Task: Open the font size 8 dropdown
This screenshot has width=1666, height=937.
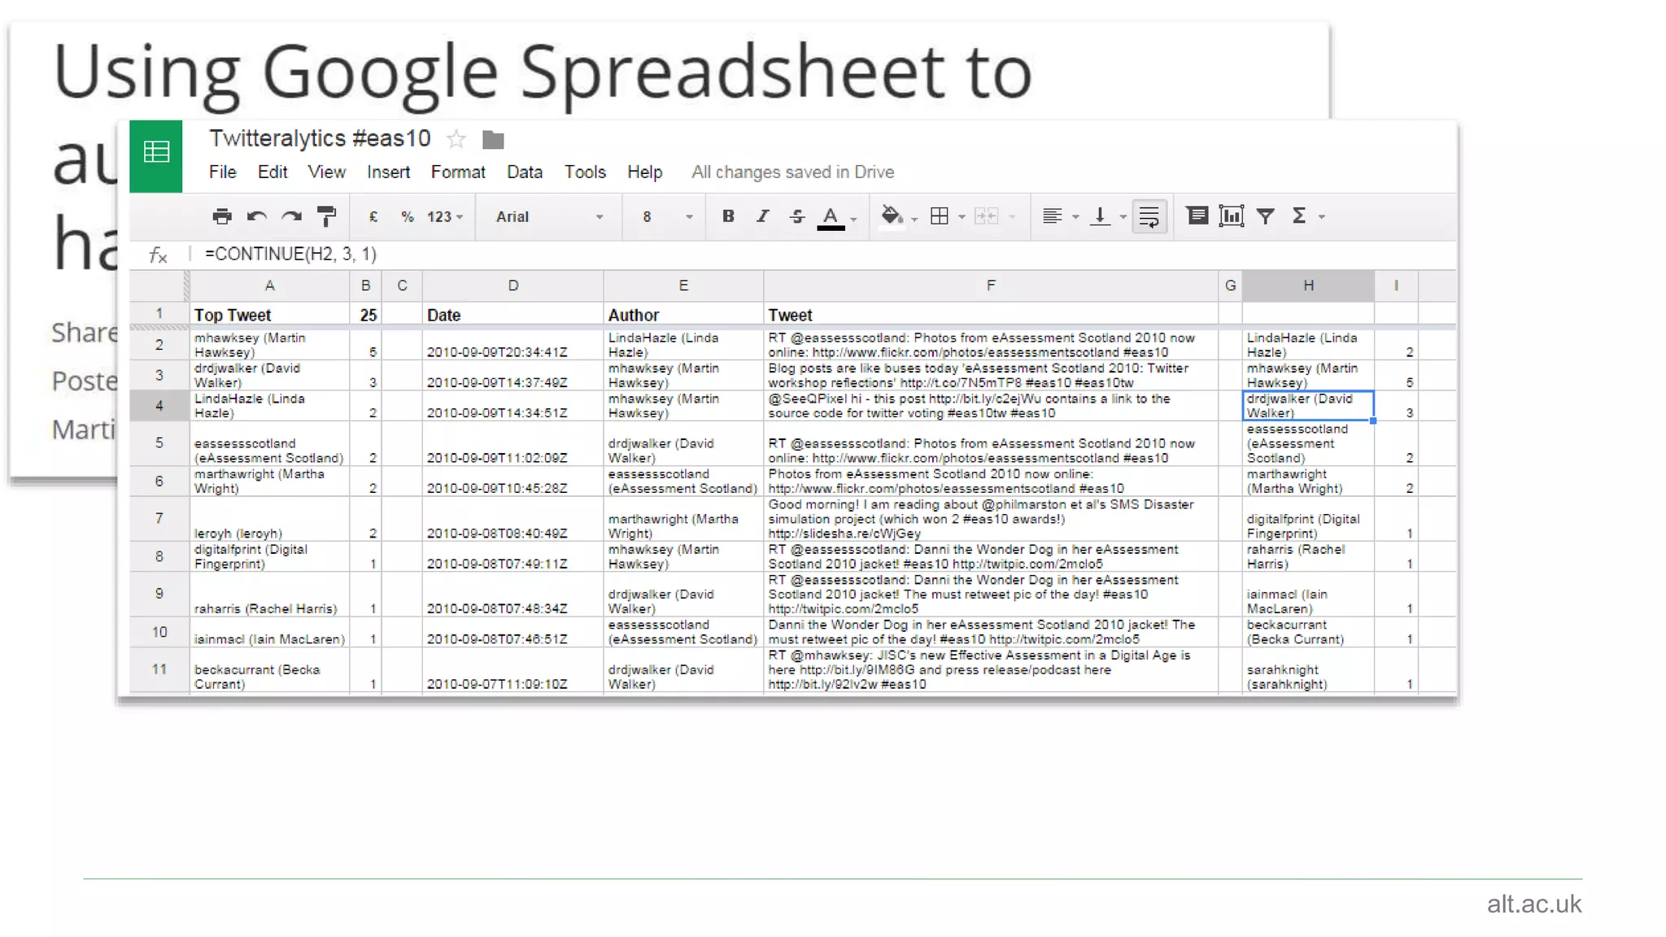Action: pyautogui.click(x=667, y=216)
